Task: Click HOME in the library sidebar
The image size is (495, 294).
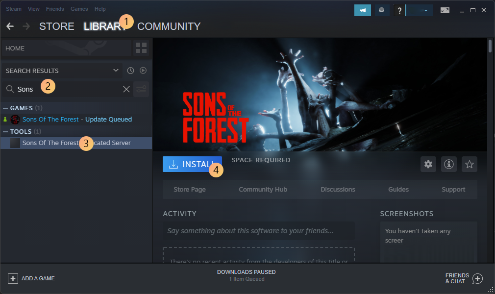Action: coord(66,48)
